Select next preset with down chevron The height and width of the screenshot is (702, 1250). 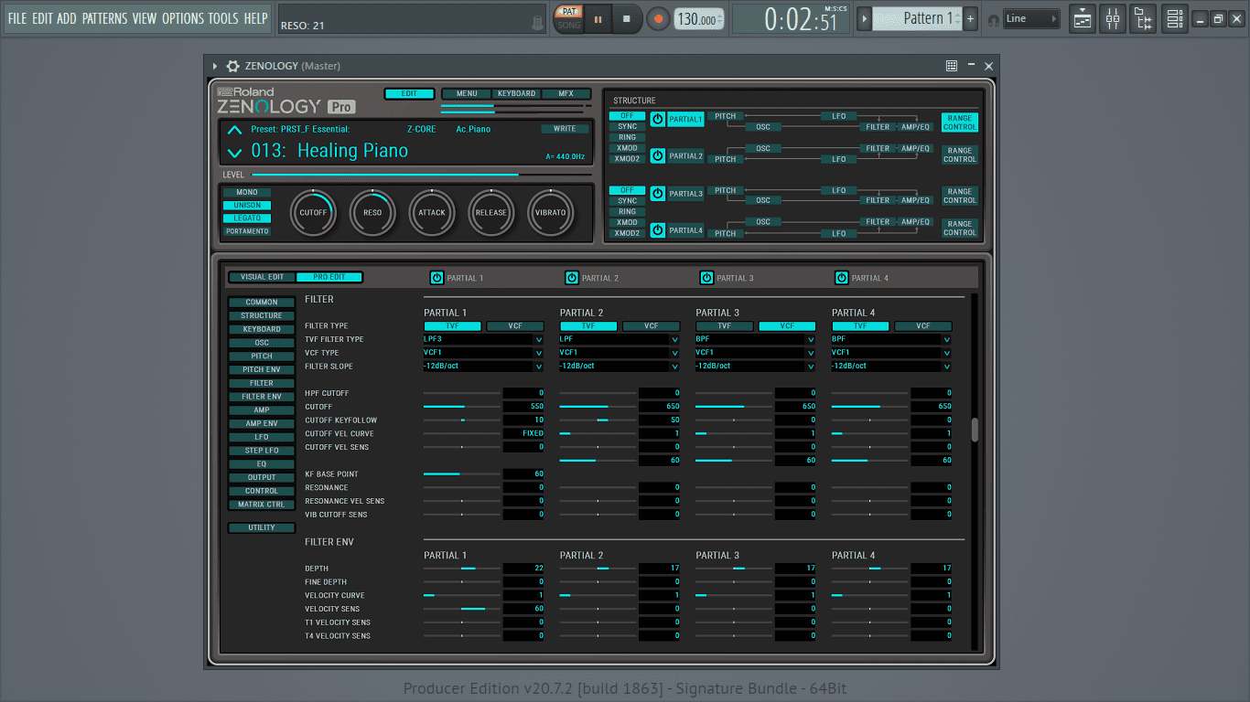(235, 153)
